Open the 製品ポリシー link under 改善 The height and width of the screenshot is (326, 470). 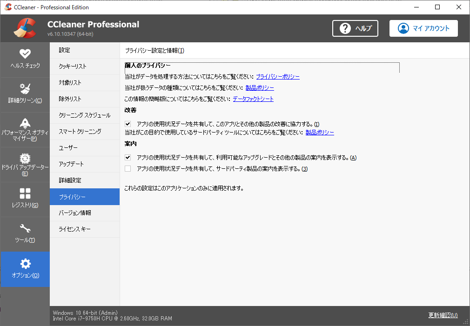(x=320, y=133)
